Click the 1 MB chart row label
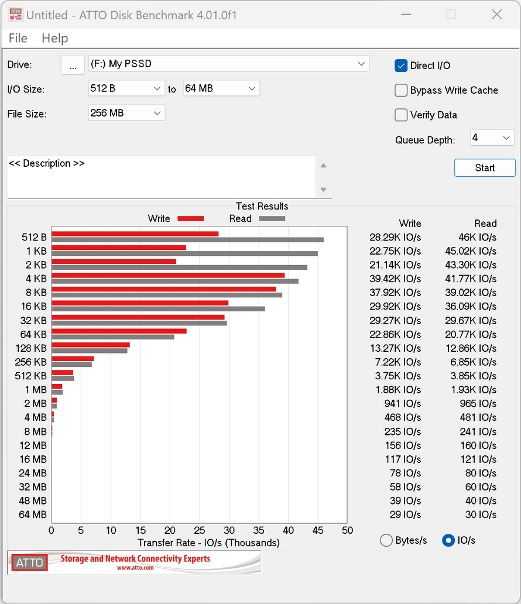521x604 pixels. [36, 389]
